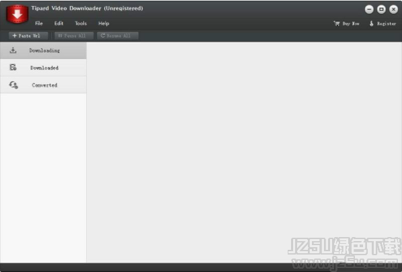Screen dimensions: 402x272
Task: Click the Paste Url button
Action: tap(28, 36)
